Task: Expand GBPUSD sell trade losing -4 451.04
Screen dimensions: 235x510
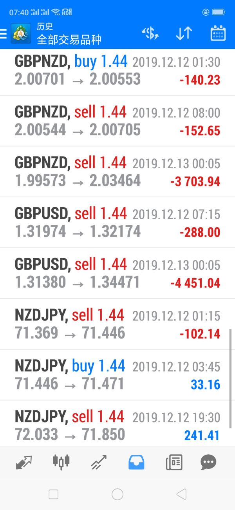Action: [117, 274]
